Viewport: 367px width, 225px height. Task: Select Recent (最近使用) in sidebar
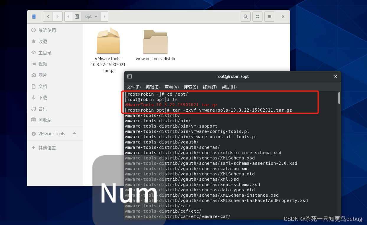point(55,30)
